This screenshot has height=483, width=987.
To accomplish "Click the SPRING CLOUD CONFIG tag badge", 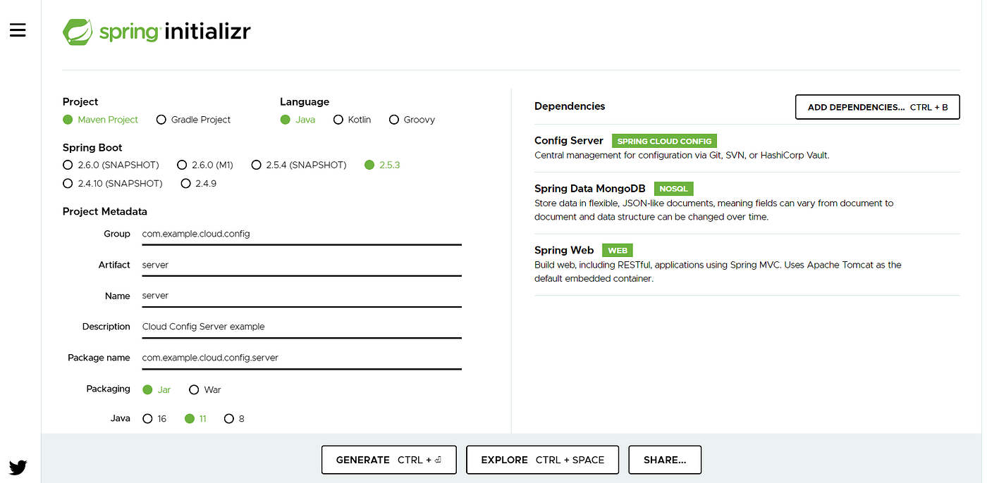I will click(x=664, y=141).
